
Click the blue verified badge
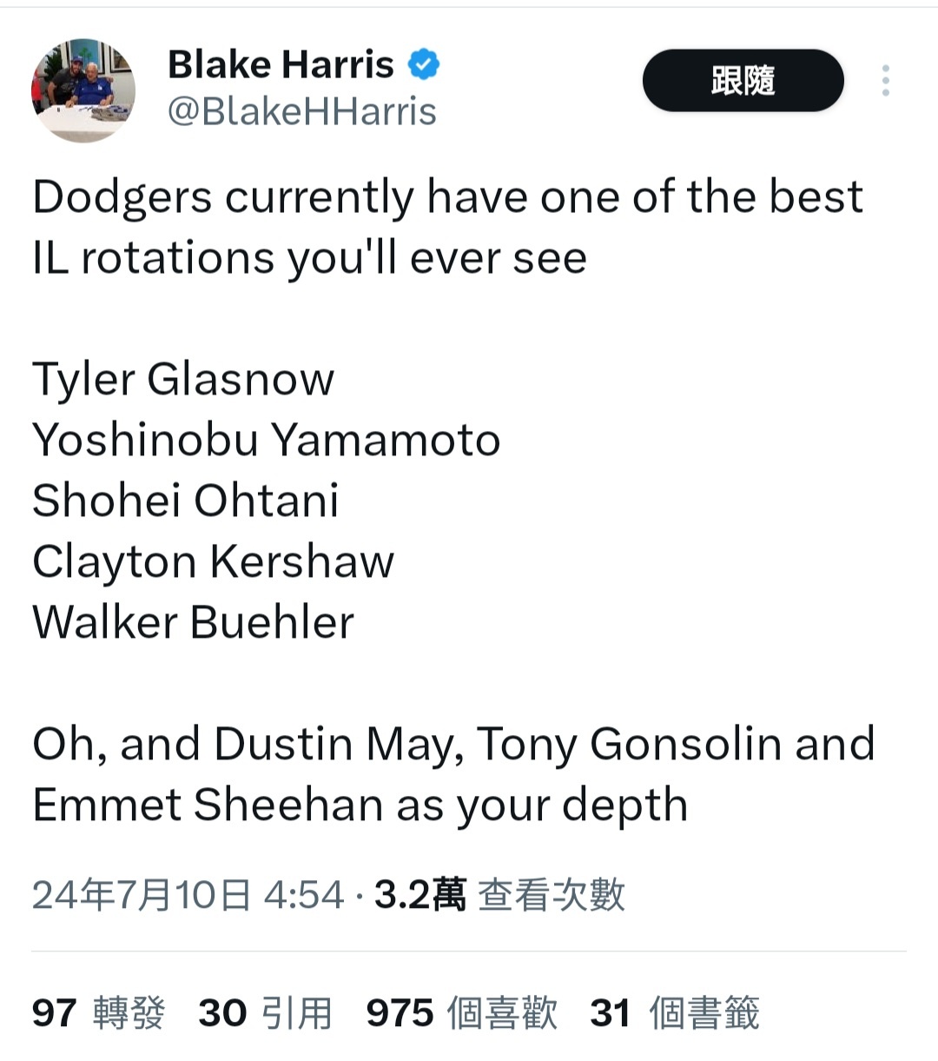pyautogui.click(x=424, y=64)
